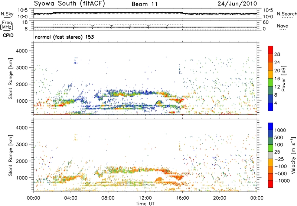The width and height of the screenshot is (297, 206).
Task: Click the "Syowa South (fitACF)" title
Action: [69, 4]
